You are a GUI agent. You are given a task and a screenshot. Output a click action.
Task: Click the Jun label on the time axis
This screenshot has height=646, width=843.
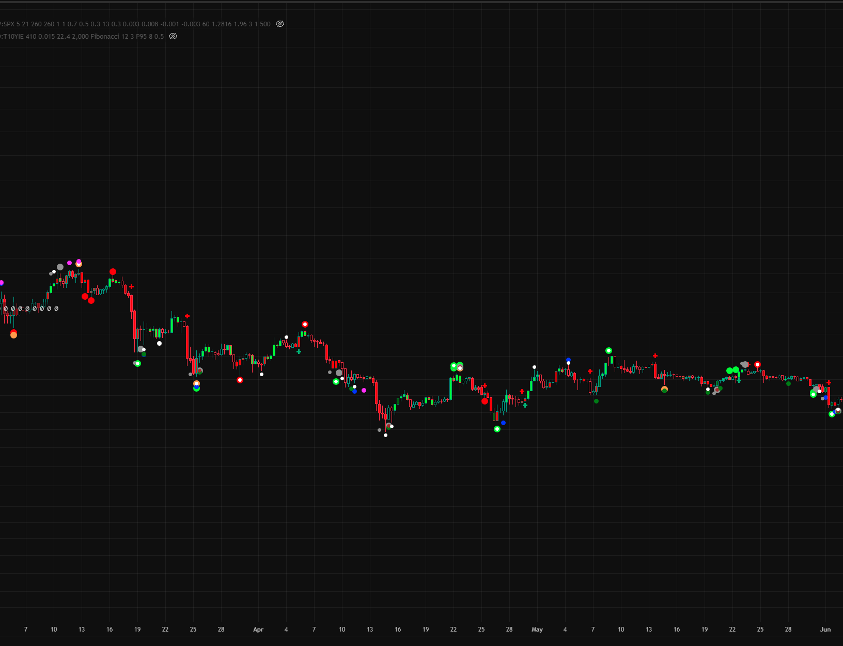(x=825, y=629)
